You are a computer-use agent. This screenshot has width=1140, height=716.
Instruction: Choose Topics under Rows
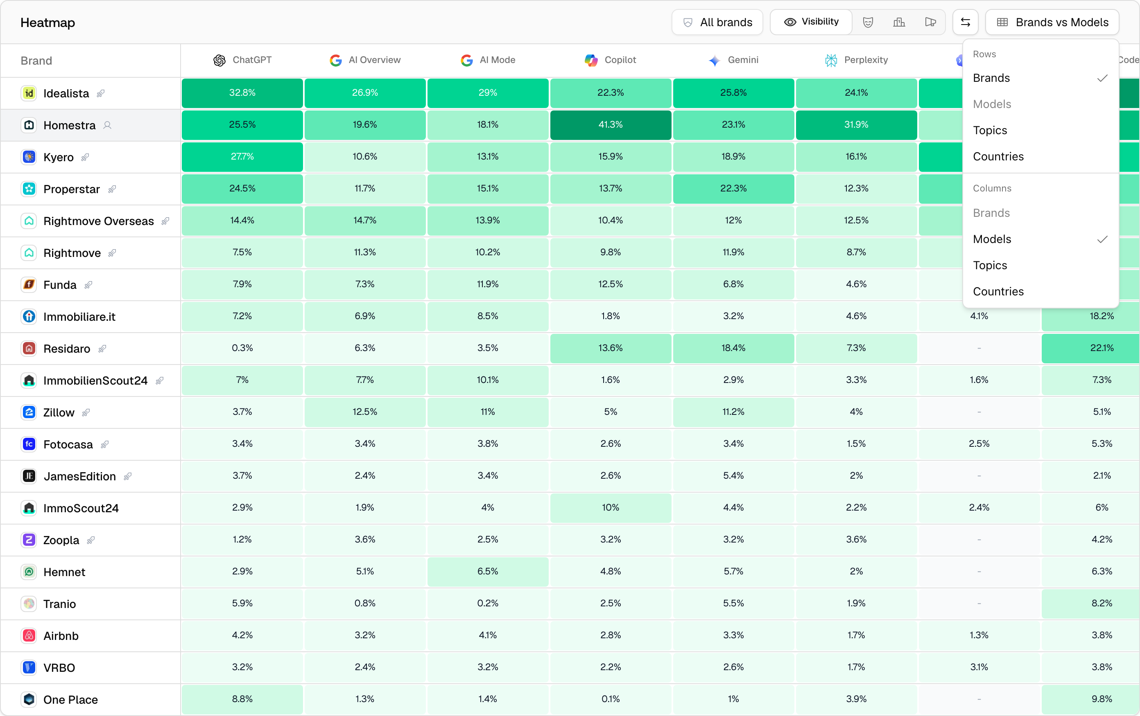tap(1040, 130)
